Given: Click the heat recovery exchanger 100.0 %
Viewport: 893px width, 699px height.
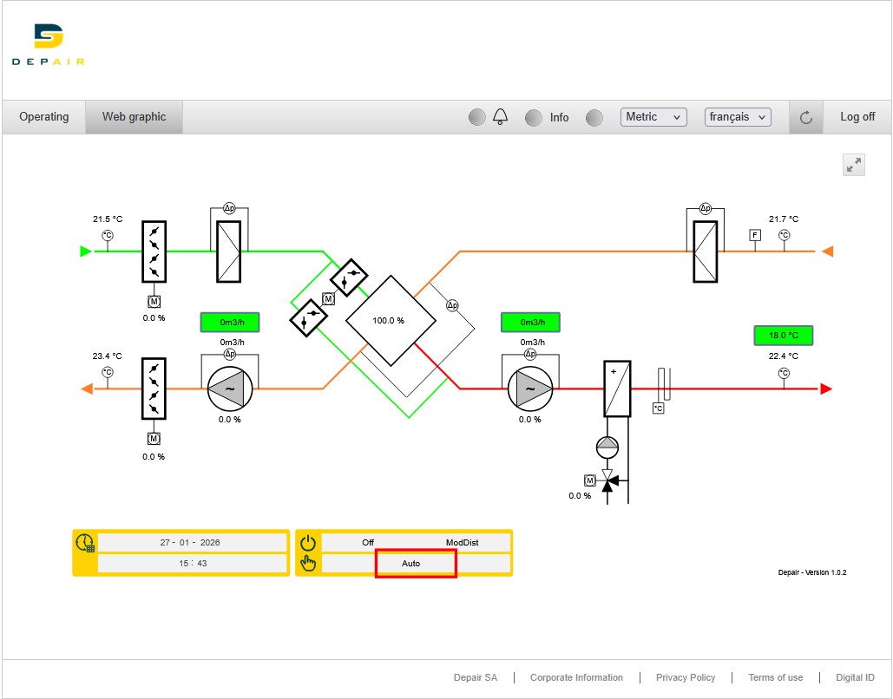Looking at the screenshot, I should point(391,321).
